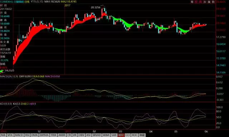The height and width of the screenshot is (137, 229).
Task: Click the 加 icon in top toolbar
Action: coord(205,2)
